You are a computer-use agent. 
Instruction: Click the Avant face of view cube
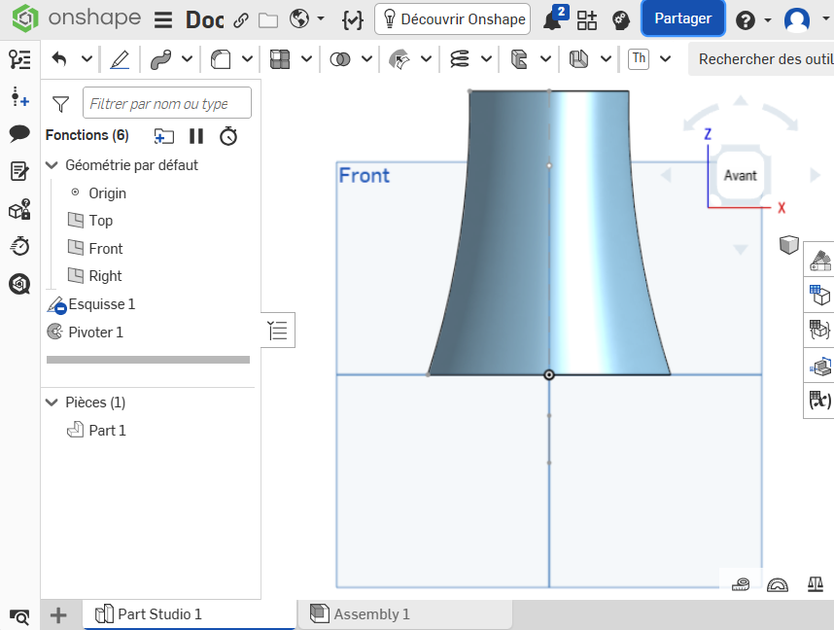pos(740,175)
